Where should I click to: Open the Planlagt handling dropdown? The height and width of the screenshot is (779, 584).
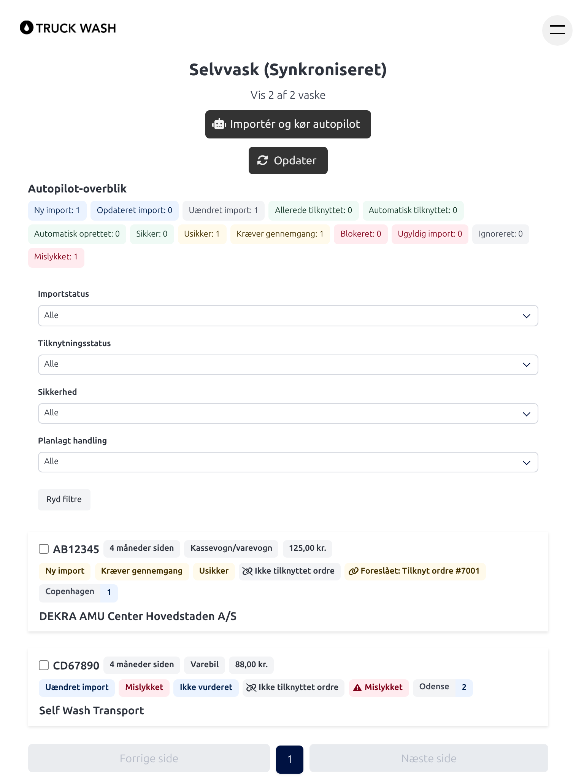(288, 462)
